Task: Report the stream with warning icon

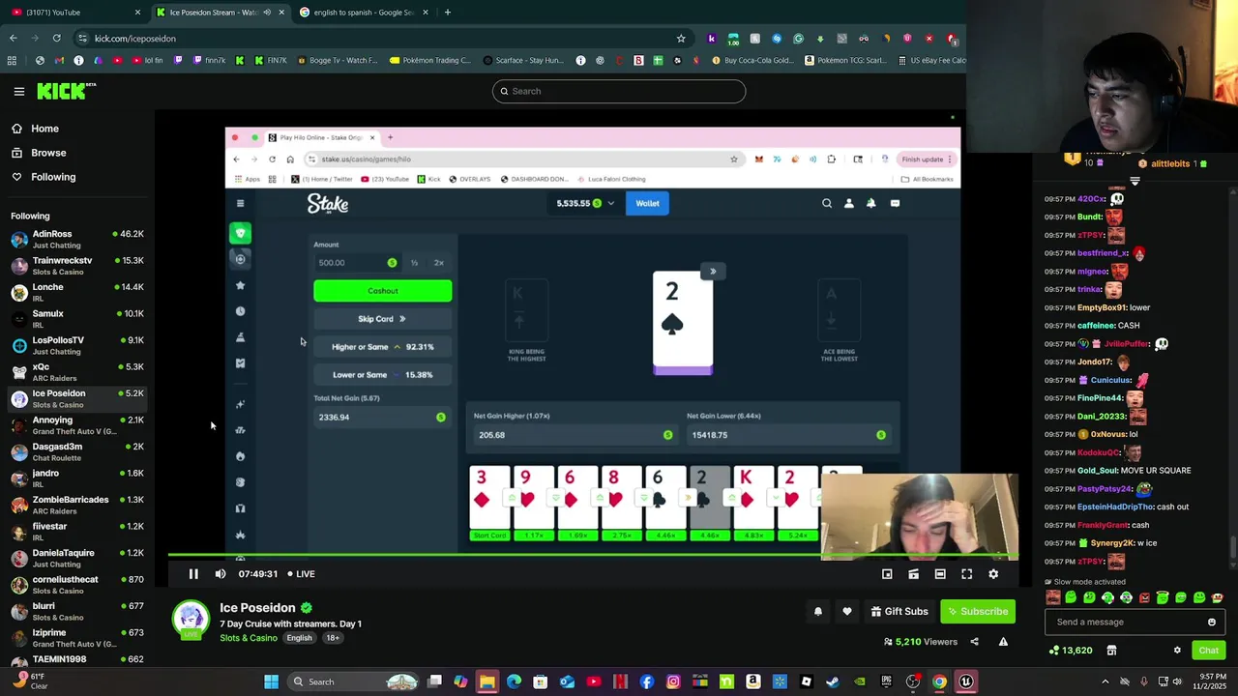Action: 1003,642
